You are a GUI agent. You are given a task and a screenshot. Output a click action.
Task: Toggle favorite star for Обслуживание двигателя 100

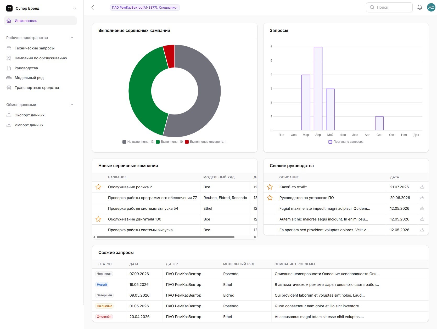pyautogui.click(x=98, y=219)
